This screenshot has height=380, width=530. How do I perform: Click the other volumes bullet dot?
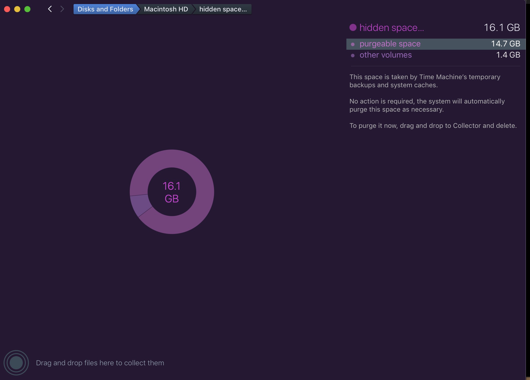pyautogui.click(x=353, y=55)
